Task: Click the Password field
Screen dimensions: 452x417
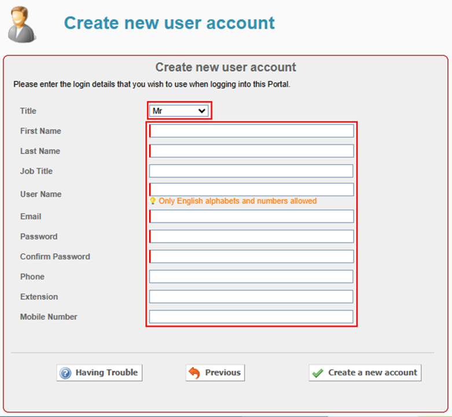Action: tap(251, 236)
